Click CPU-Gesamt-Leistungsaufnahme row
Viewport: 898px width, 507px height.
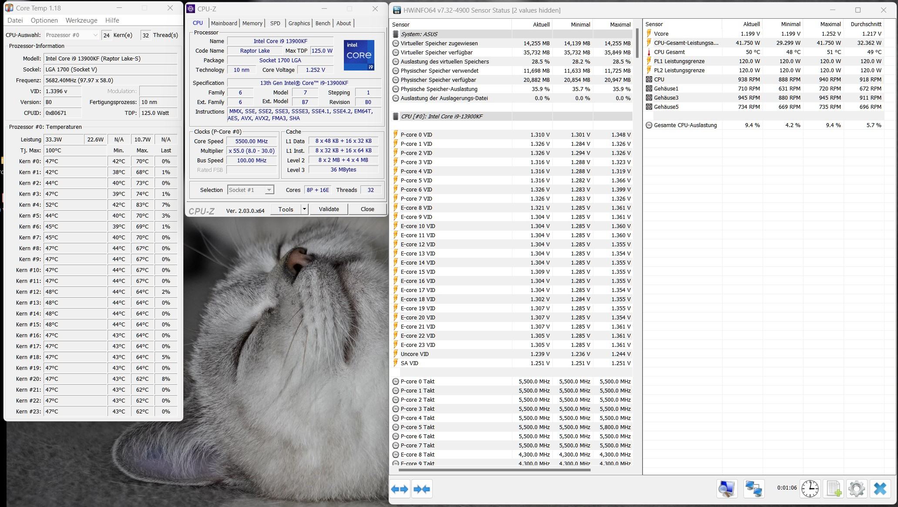(x=764, y=43)
